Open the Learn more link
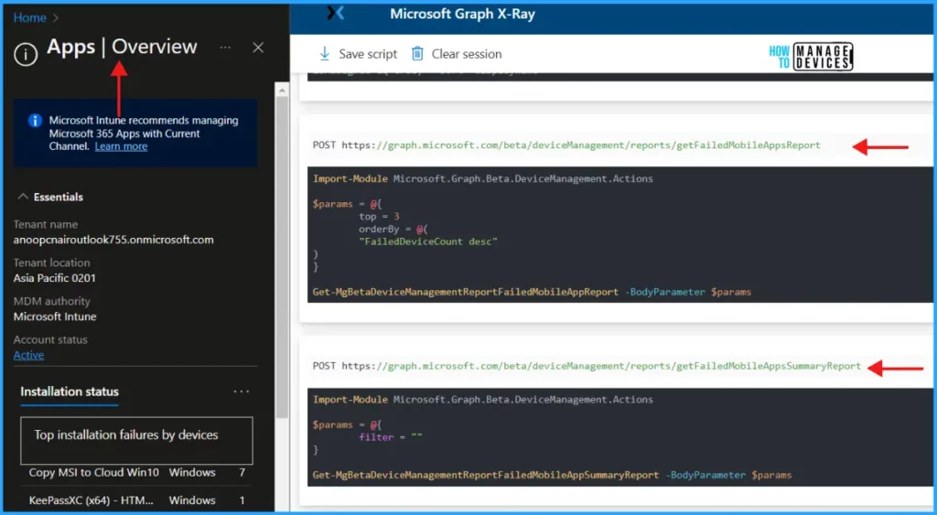Screen dimensions: 937x515 pyautogui.click(x=122, y=146)
